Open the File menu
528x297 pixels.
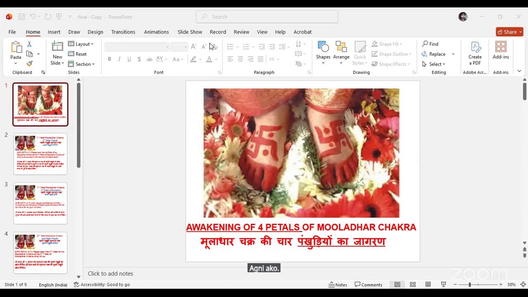pyautogui.click(x=12, y=32)
